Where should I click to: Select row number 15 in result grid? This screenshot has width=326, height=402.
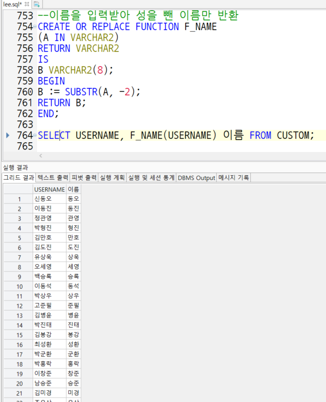19,335
